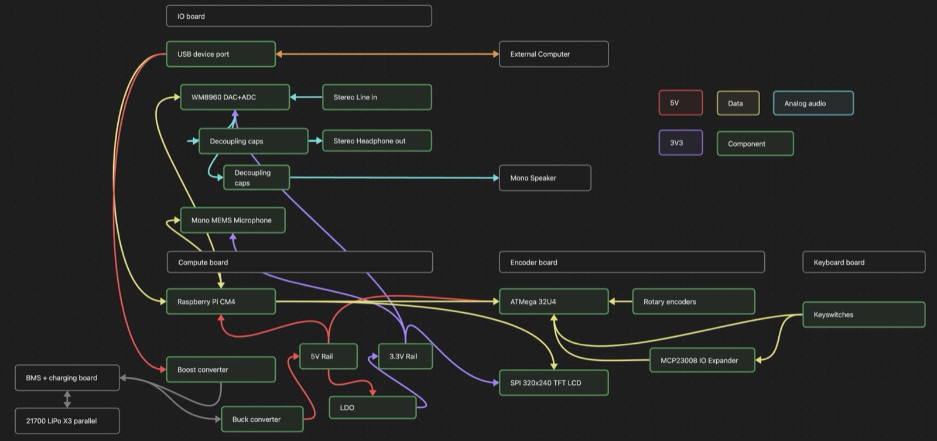The image size is (937, 441).
Task: Select the purple 3V3 legend box
Action: 680,143
